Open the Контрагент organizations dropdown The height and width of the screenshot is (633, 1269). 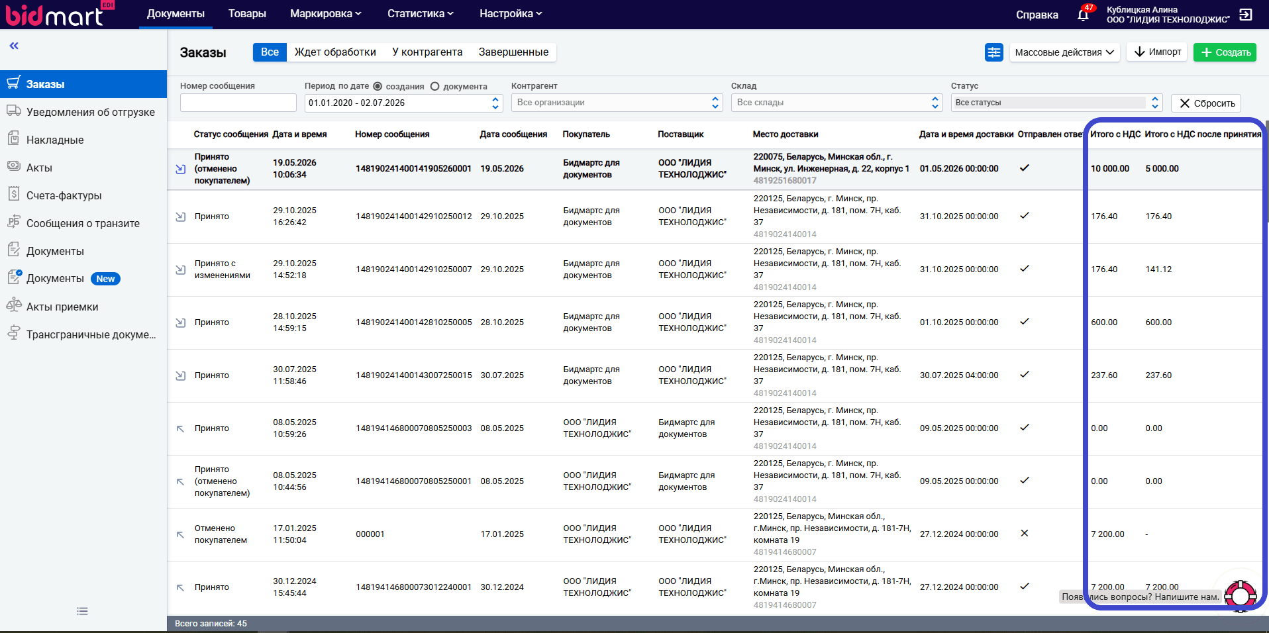[x=617, y=103]
